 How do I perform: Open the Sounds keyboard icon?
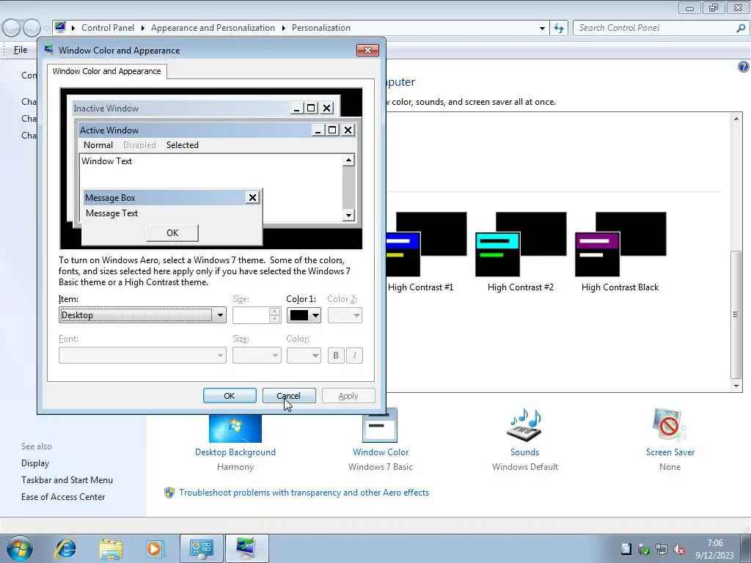coord(524,425)
